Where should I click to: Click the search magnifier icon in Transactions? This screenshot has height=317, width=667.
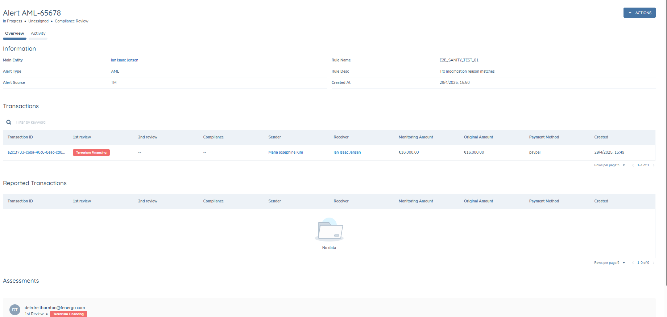9,122
